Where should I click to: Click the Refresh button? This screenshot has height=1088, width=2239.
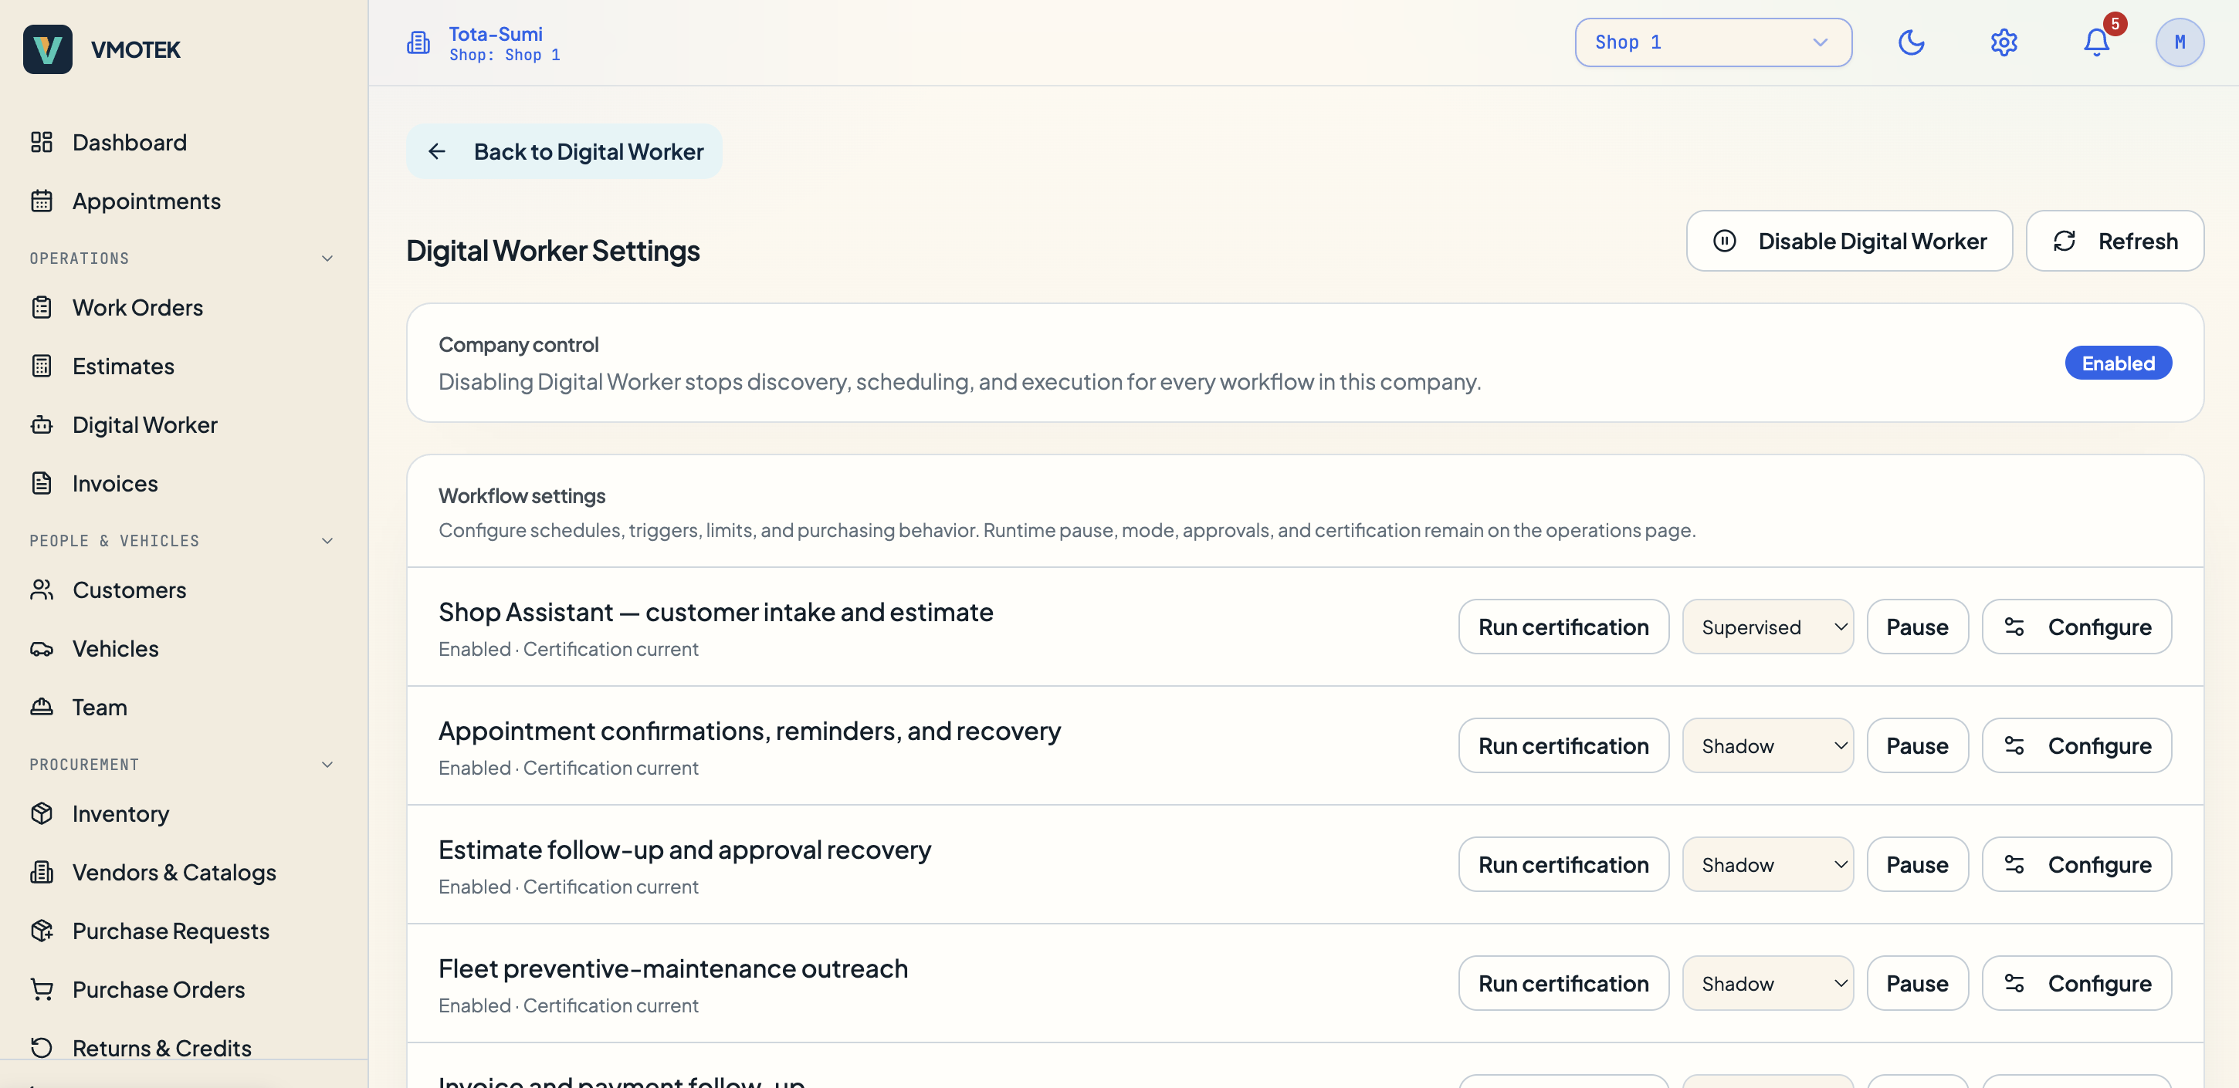pos(2115,241)
